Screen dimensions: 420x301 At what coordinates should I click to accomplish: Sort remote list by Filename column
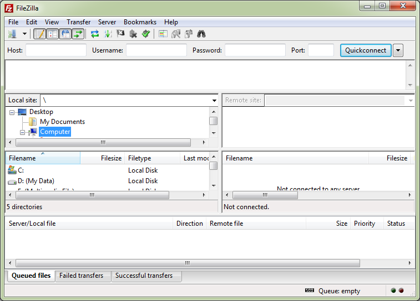pos(296,158)
